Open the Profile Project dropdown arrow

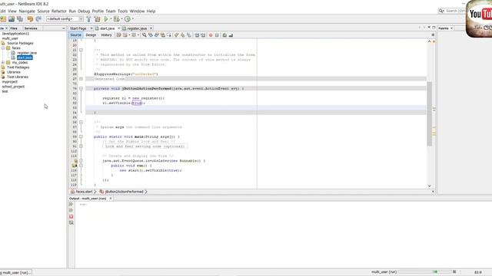point(133,19)
